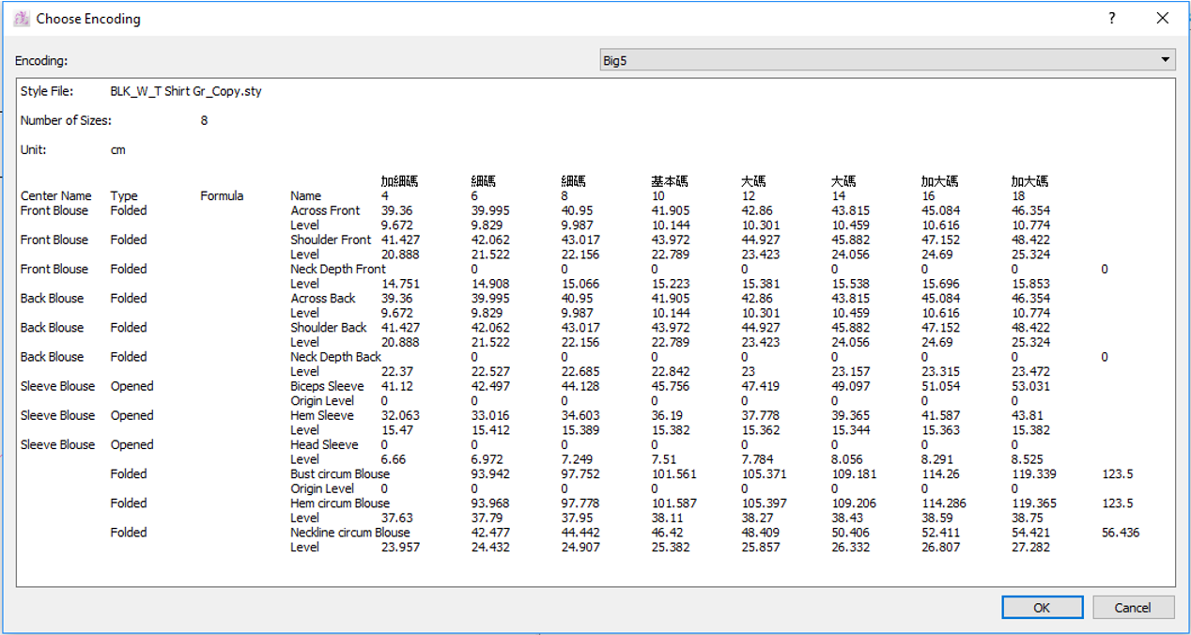Close the Choose Encoding dialog

coord(1163,18)
